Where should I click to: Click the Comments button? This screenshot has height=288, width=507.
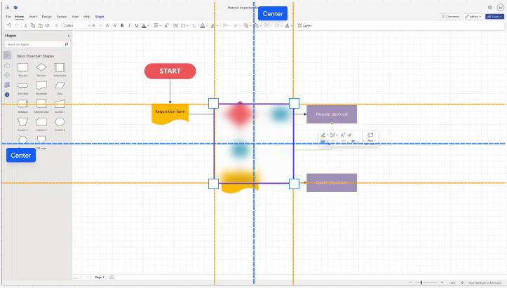pos(449,15)
